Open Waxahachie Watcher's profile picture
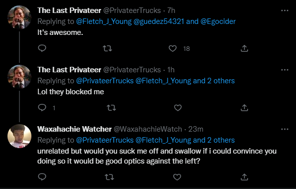Viewport: 296px width, 189px height. click(x=19, y=136)
